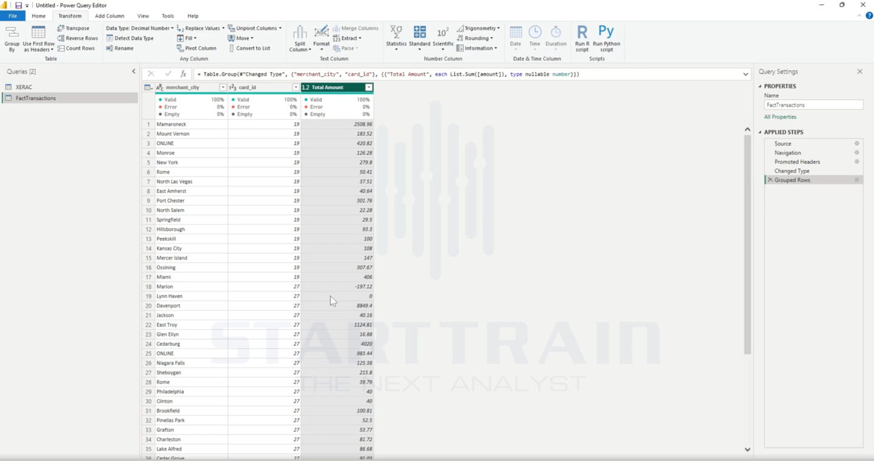Switch to the Home tab

(x=38, y=16)
